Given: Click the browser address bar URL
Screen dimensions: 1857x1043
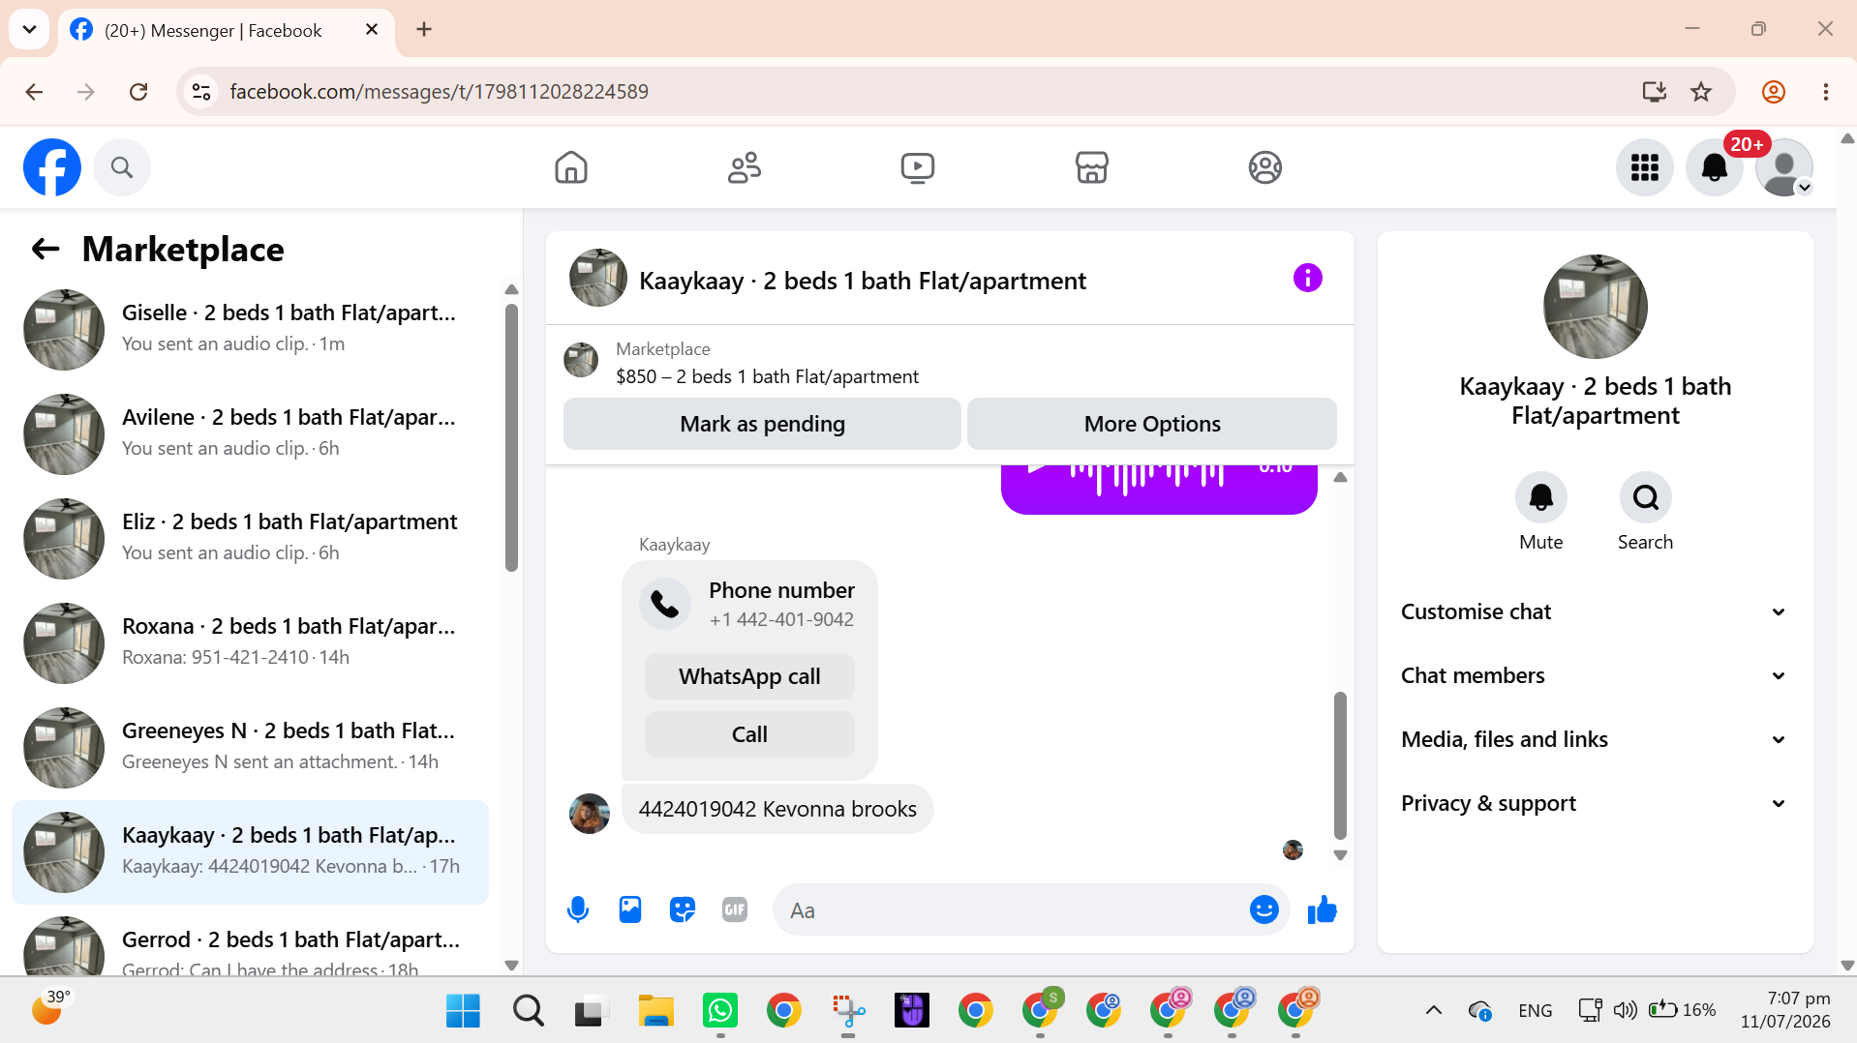Looking at the screenshot, I should pos(439,91).
